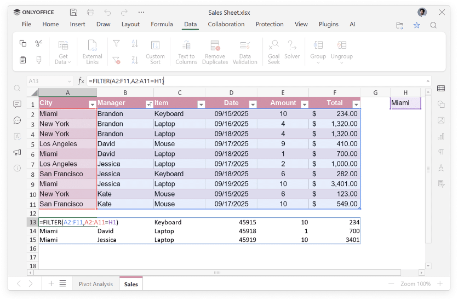Select cell H1 containing Miami
Screen dimensions: 458x301
(405, 103)
